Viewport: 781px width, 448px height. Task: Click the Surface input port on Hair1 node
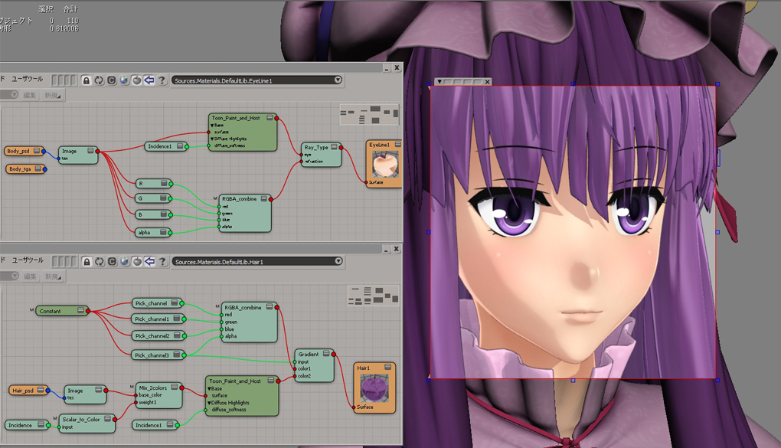pos(354,407)
